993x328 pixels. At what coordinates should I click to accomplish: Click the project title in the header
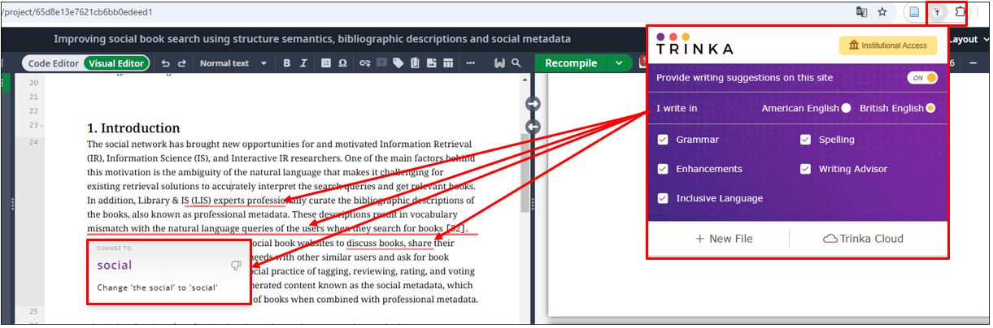tap(312, 39)
